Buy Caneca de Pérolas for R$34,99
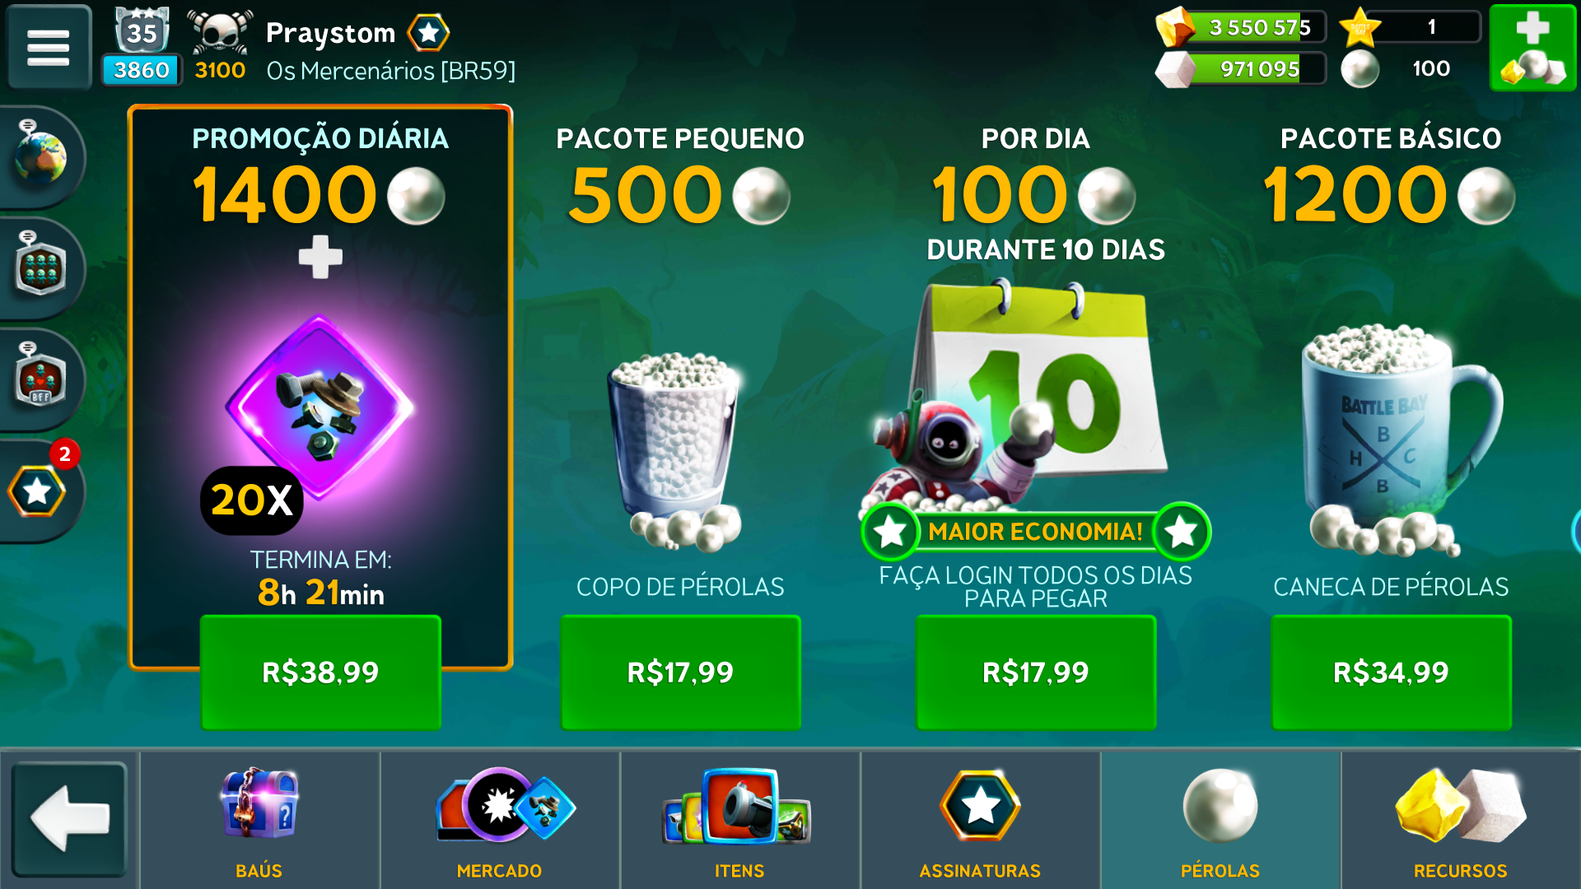The image size is (1581, 889). (x=1391, y=672)
